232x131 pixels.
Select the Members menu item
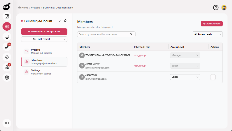point(44,62)
